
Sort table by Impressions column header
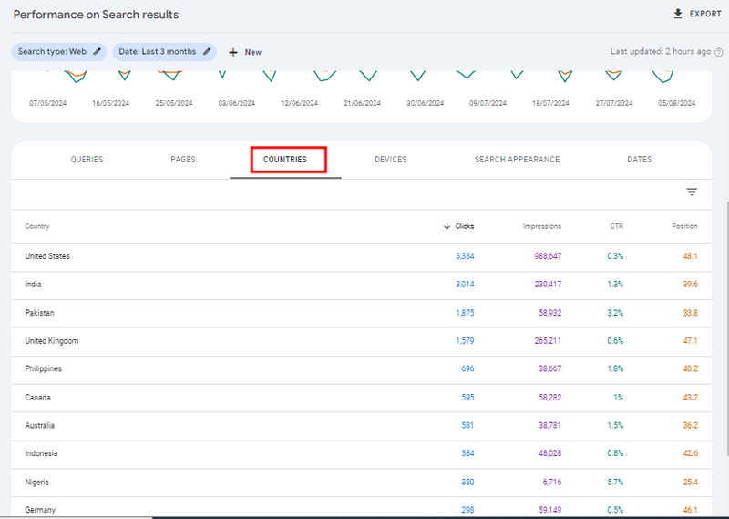pyautogui.click(x=541, y=226)
